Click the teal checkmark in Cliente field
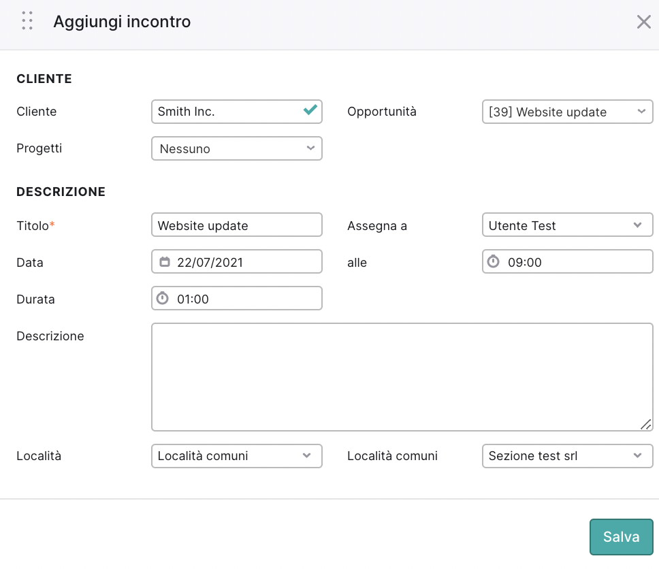The width and height of the screenshot is (659, 569). 310,110
